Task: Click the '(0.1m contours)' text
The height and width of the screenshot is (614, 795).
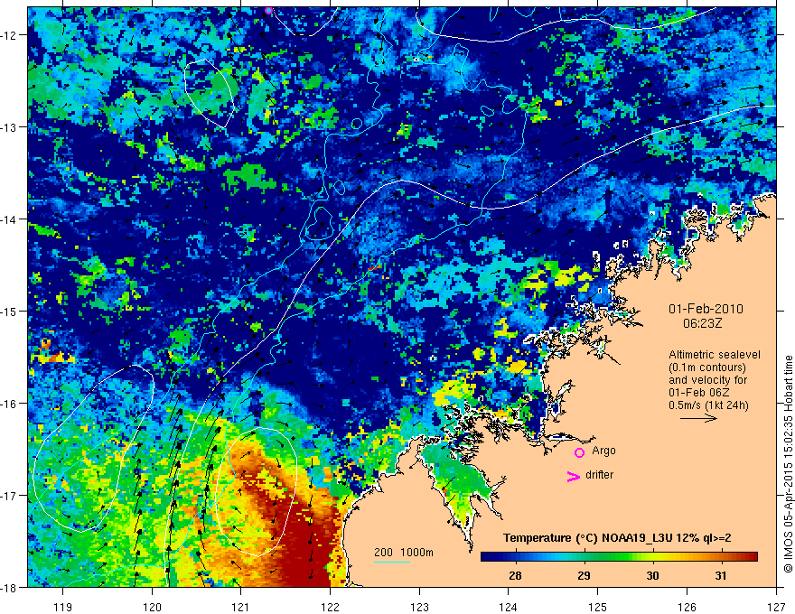Action: [707, 367]
